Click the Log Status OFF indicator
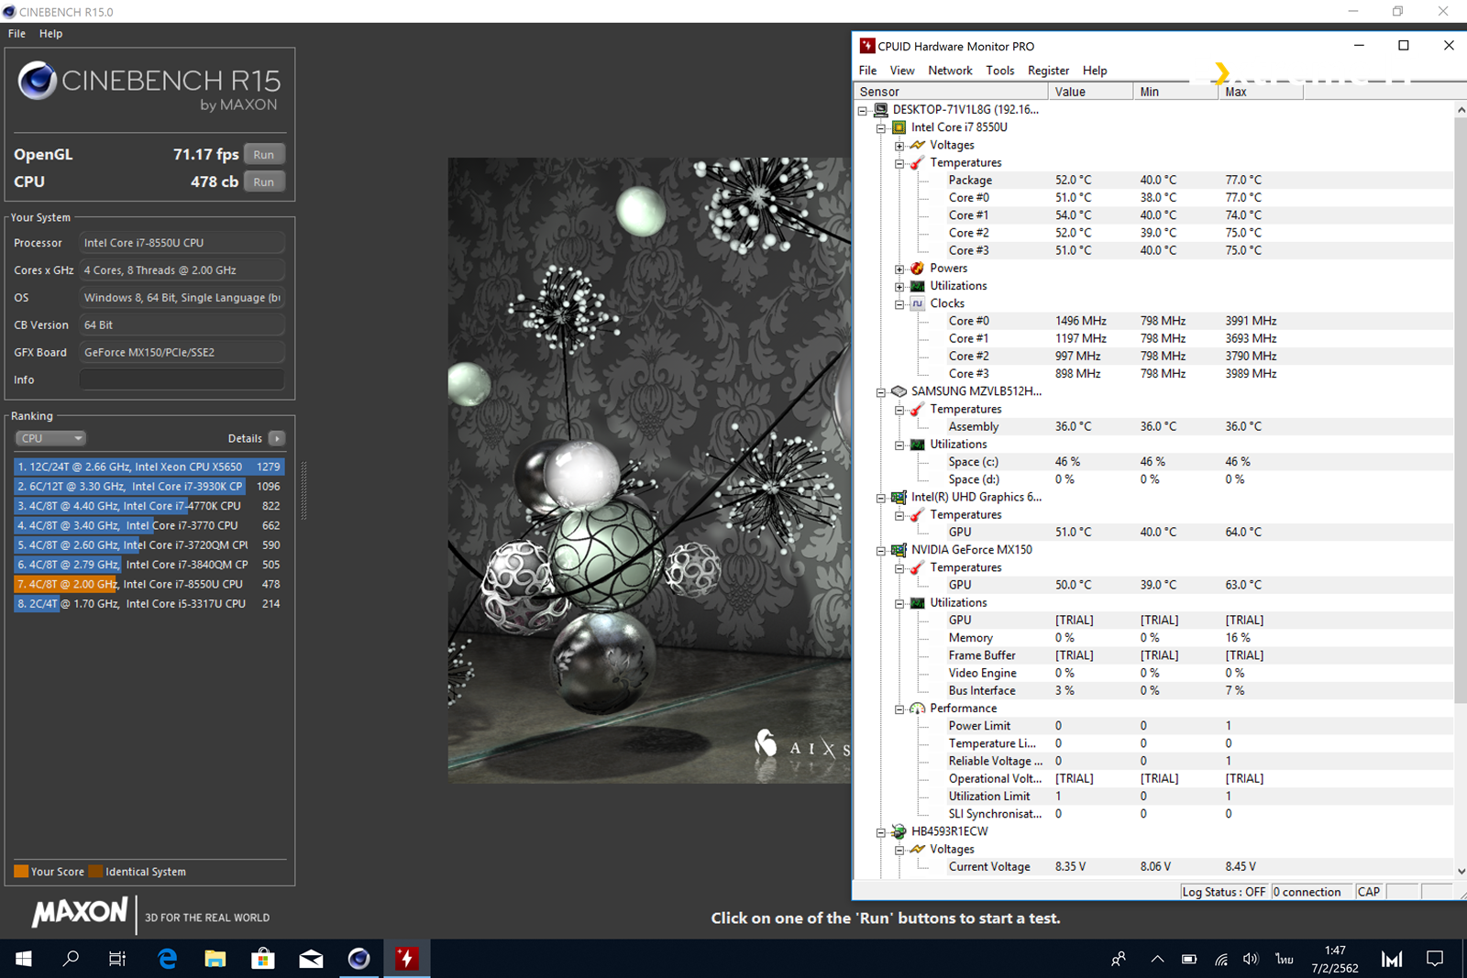 tap(1224, 892)
